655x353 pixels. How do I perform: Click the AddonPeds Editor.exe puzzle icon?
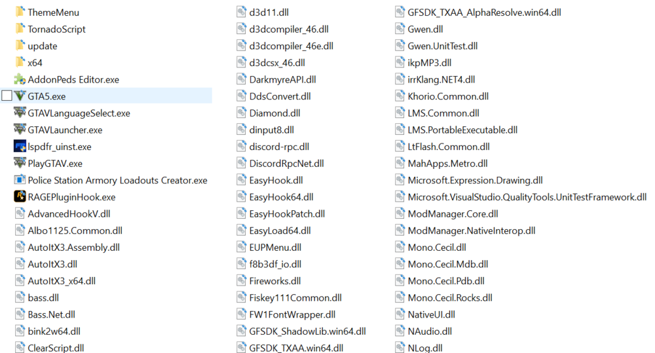tap(20, 79)
